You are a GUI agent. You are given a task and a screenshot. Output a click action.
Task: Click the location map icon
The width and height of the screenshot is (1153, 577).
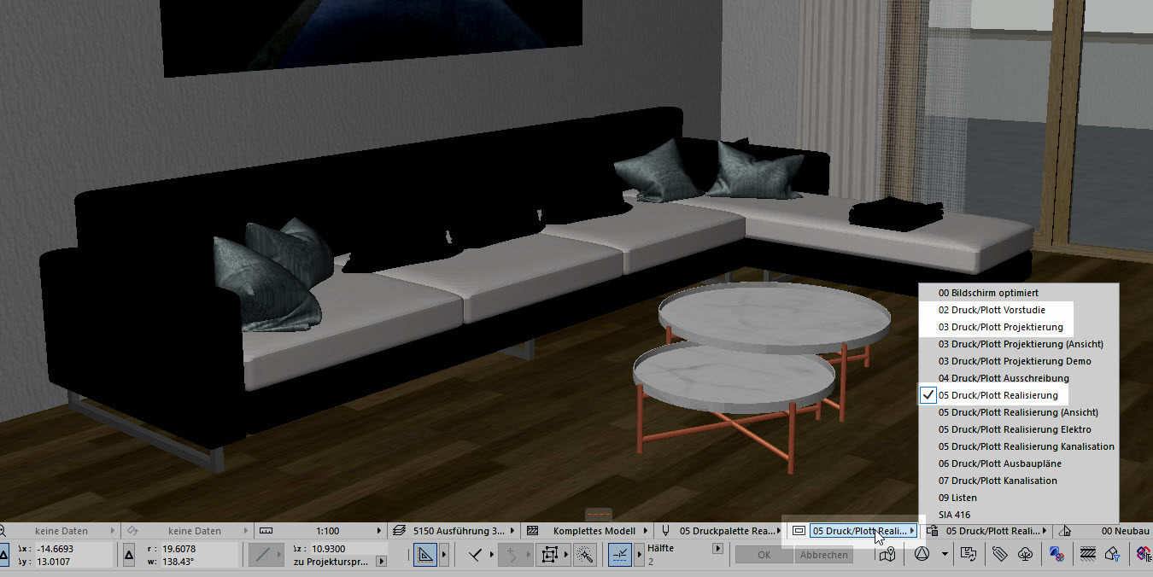coord(888,555)
